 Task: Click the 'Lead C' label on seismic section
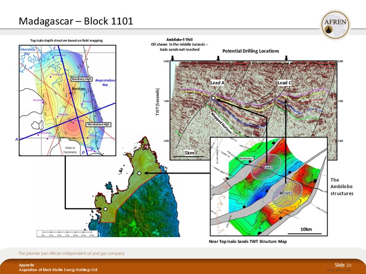[285, 83]
